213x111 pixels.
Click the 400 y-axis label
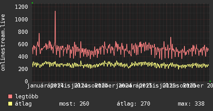[x=23, y=57]
